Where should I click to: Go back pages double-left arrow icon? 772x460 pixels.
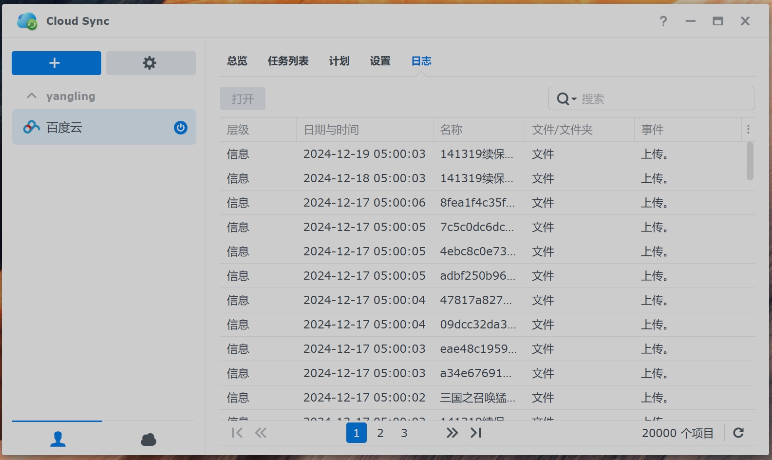click(x=261, y=433)
